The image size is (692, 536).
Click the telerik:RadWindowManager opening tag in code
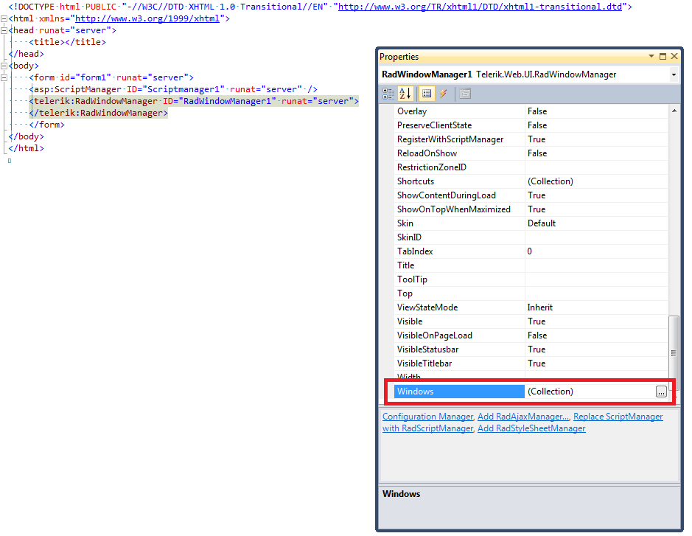pyautogui.click(x=194, y=101)
